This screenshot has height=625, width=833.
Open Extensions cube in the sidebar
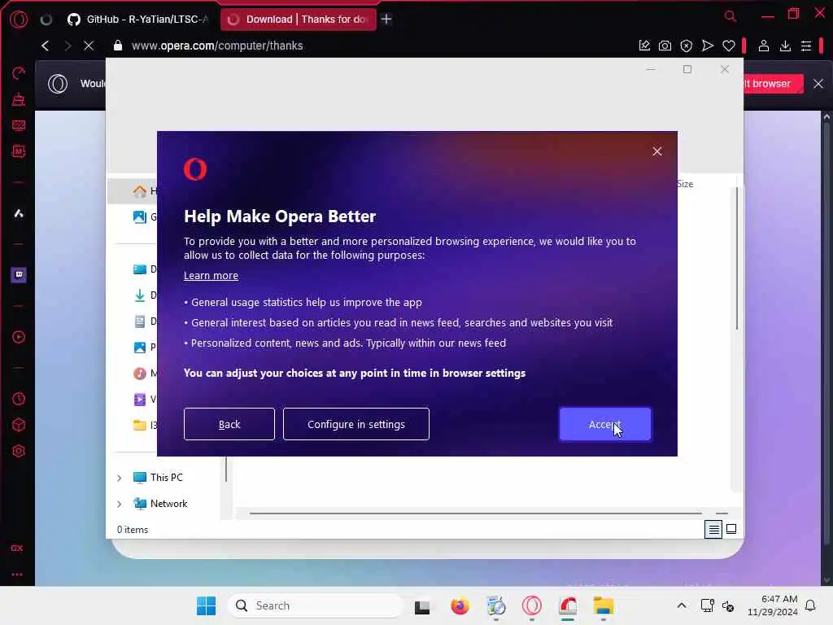click(19, 425)
